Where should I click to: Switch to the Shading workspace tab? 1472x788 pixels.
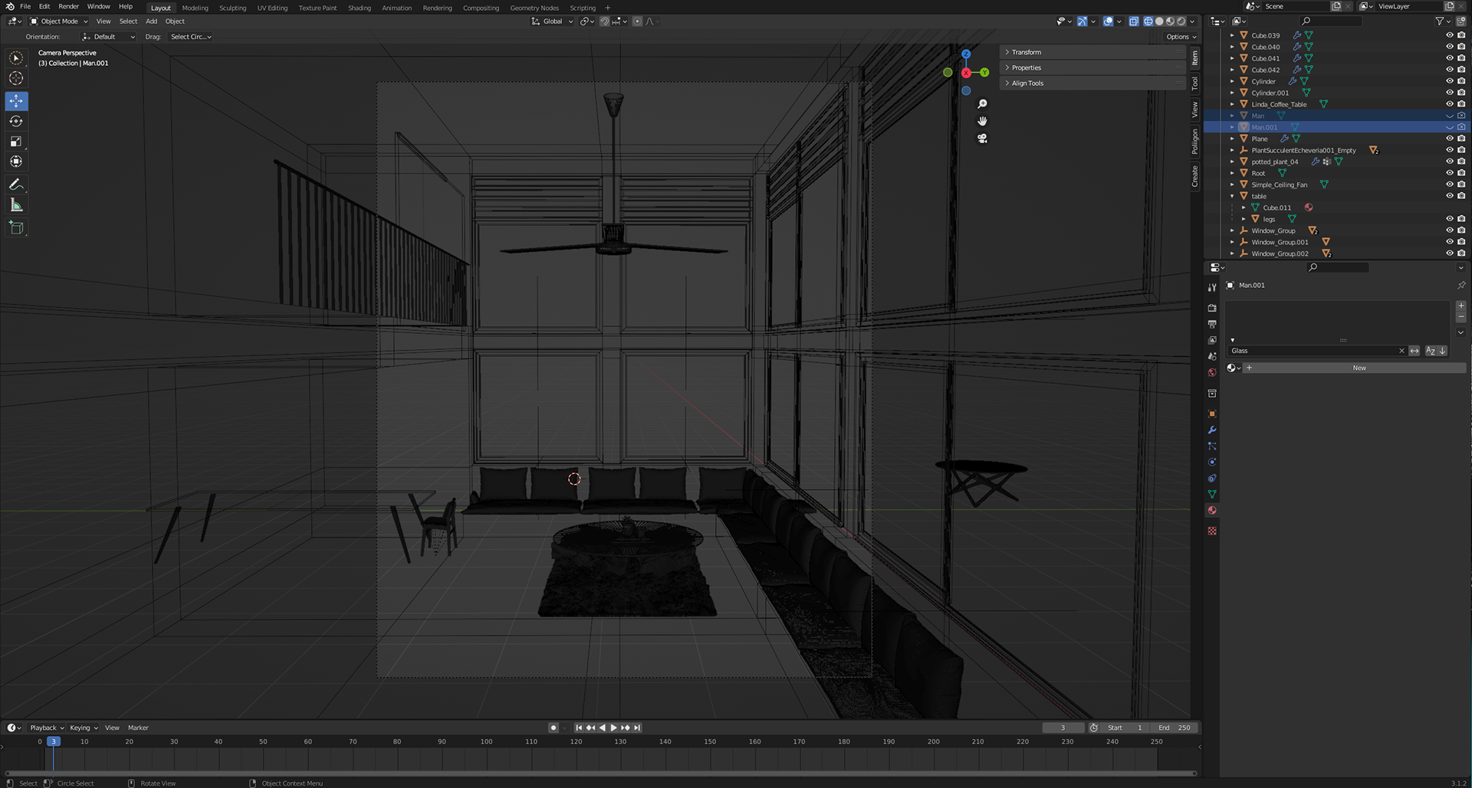359,8
